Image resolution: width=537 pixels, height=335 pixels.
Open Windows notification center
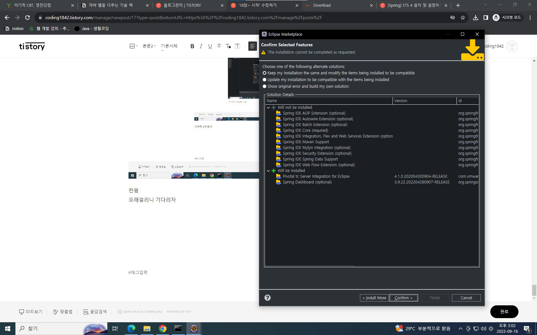[x=527, y=329]
